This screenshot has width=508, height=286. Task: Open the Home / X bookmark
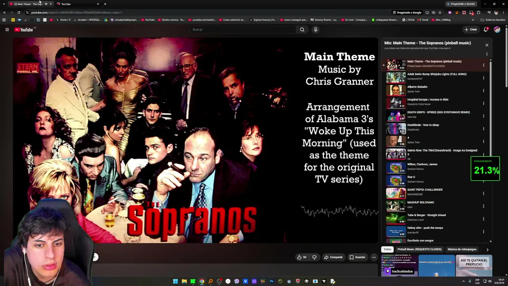point(63,20)
